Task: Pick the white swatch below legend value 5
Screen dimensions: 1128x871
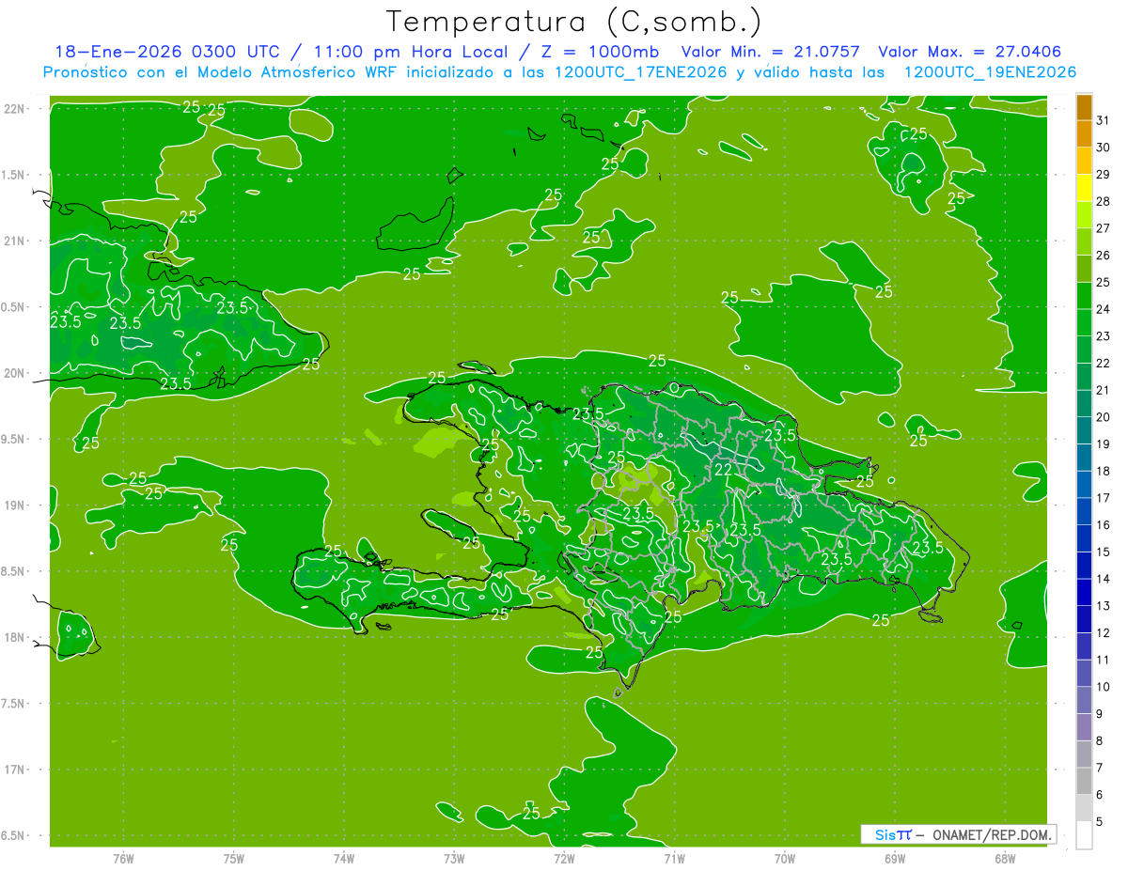Action: [1084, 835]
